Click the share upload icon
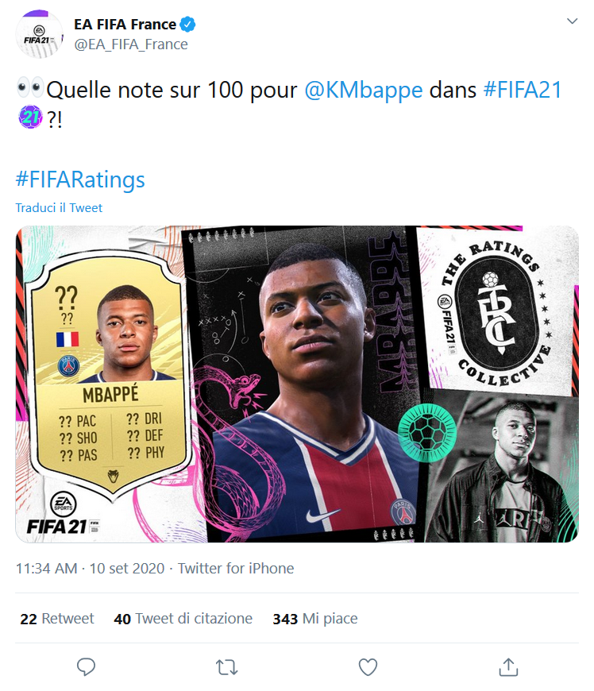This screenshot has width=594, height=691. pos(508,666)
